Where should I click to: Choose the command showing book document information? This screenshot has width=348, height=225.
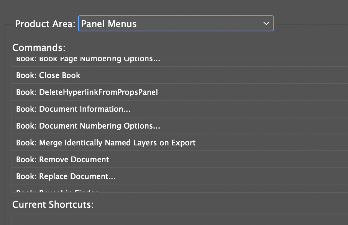73,109
